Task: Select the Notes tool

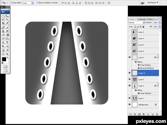Action: 3,50
